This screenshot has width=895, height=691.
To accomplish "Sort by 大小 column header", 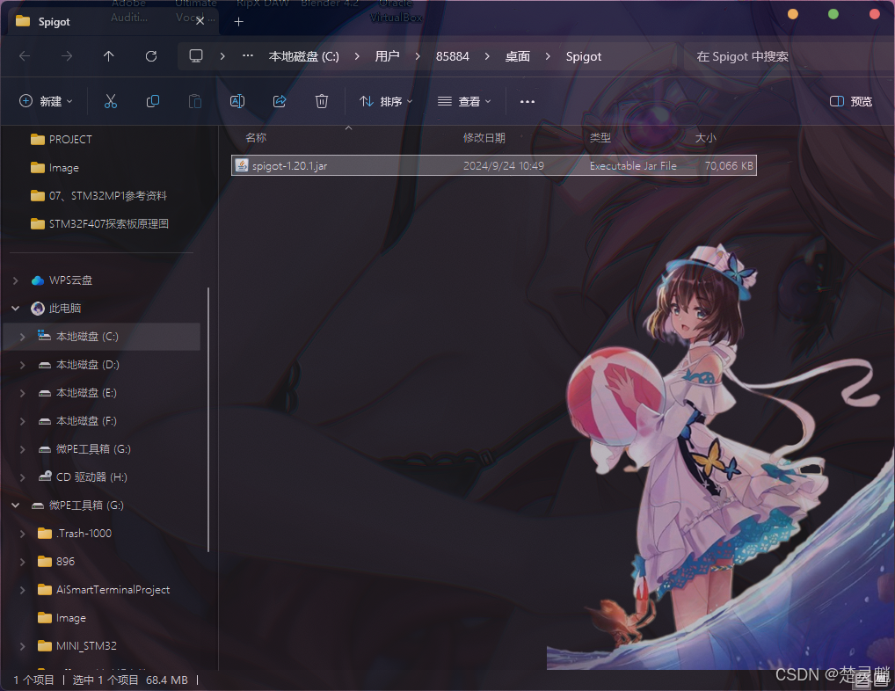I will tap(705, 137).
